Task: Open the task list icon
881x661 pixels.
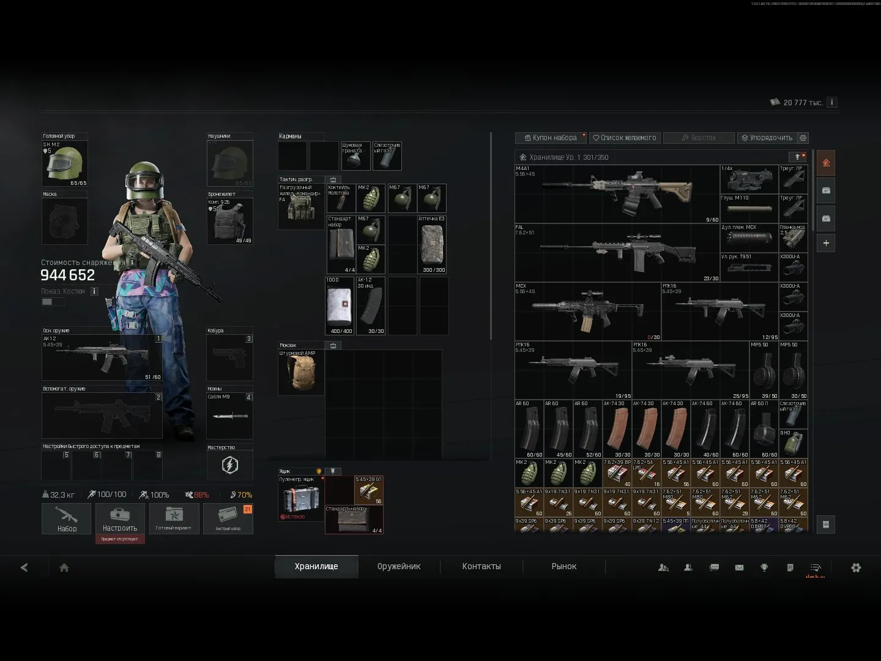Action: (815, 567)
